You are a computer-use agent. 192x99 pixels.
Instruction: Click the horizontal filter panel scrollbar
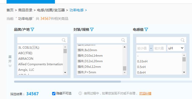click(68, 82)
